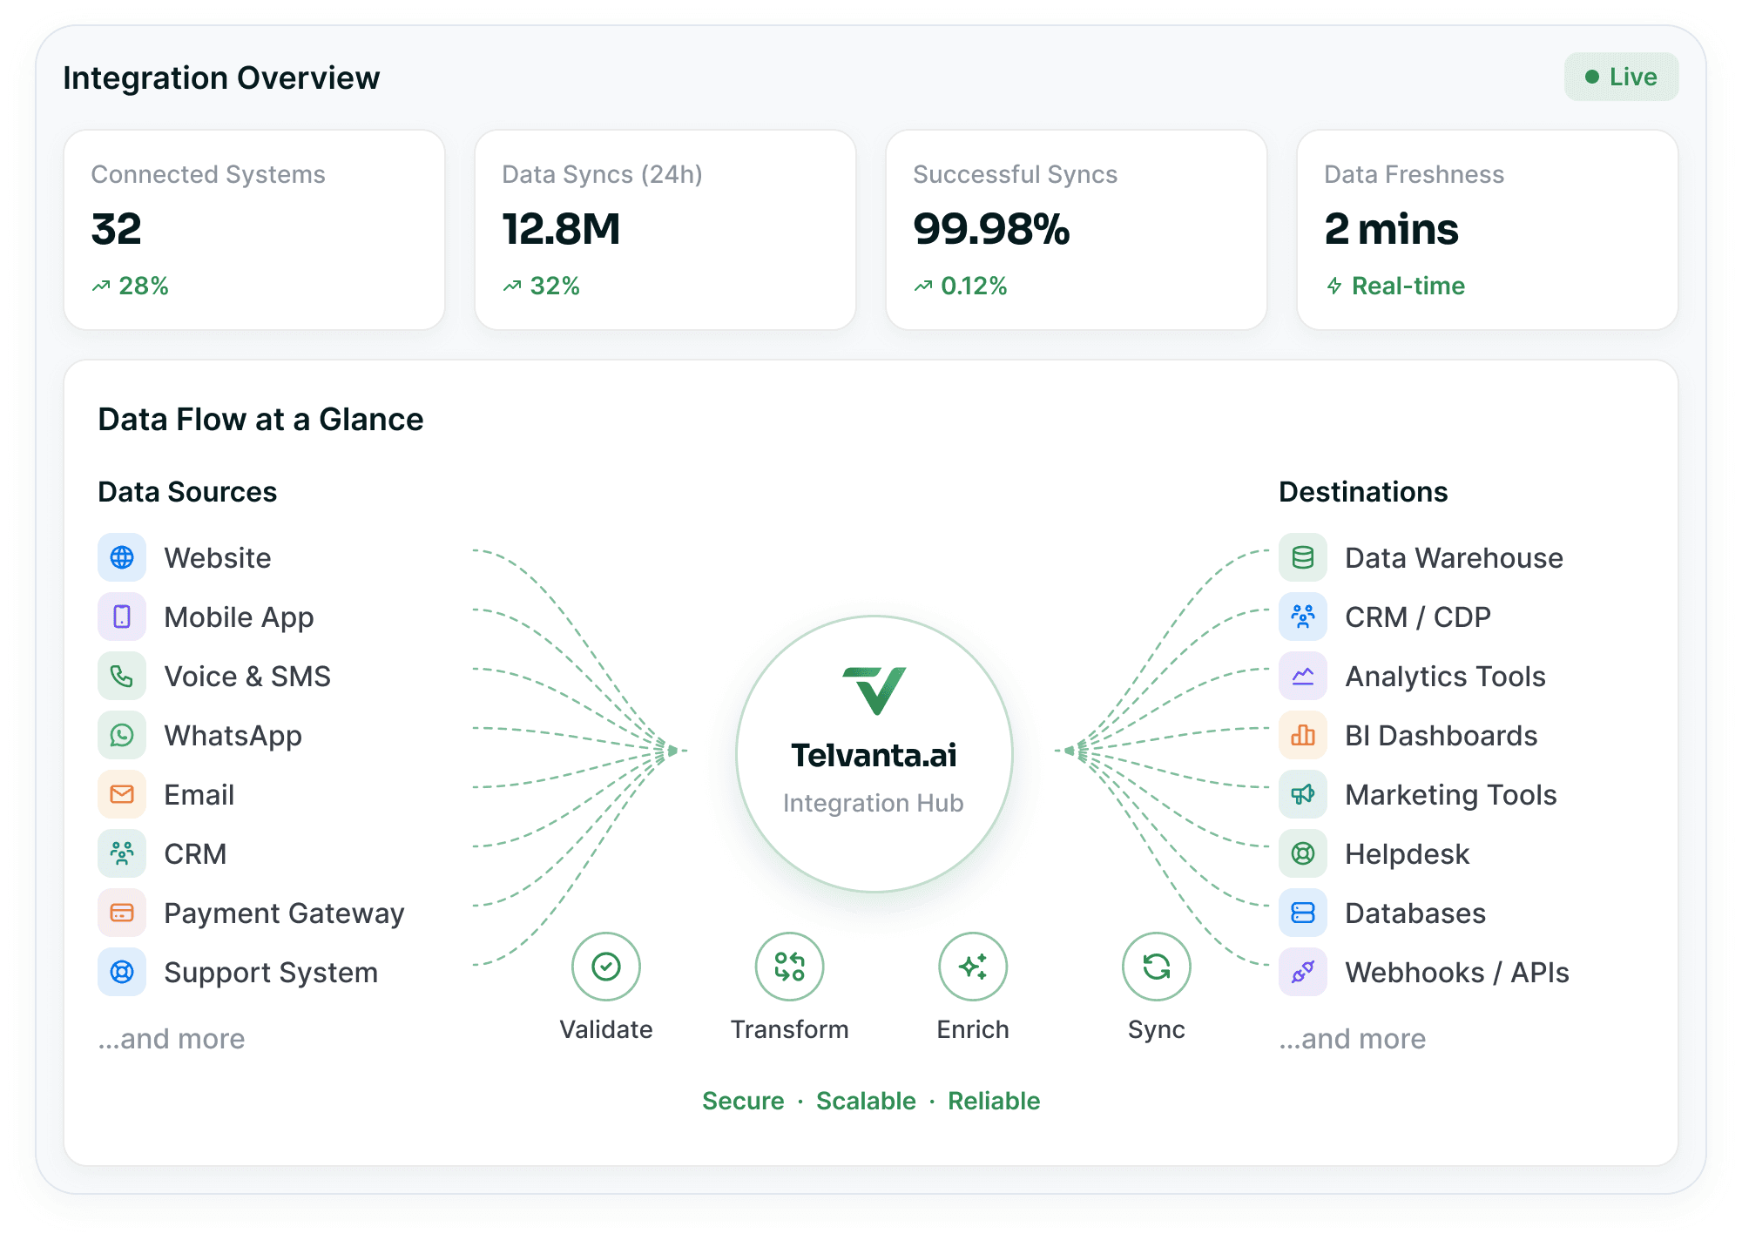The height and width of the screenshot is (1240, 1742).
Task: Click '...and more' under Destinations
Action: (x=1353, y=1039)
